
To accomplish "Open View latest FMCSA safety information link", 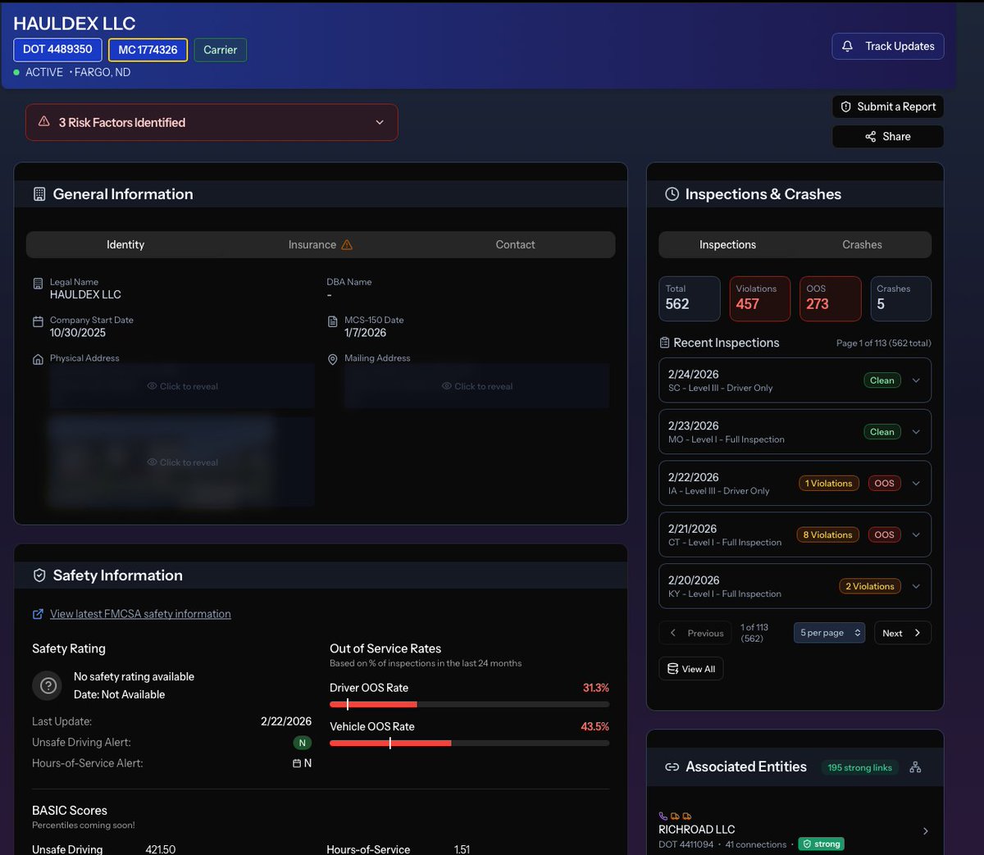I will [140, 614].
